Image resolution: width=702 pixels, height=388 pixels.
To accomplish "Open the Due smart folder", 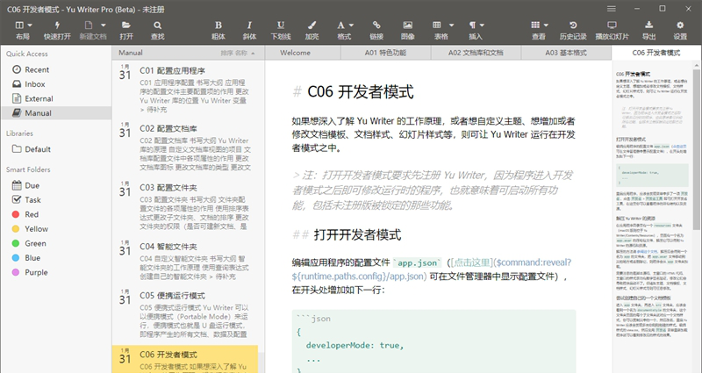I will 56,185.
